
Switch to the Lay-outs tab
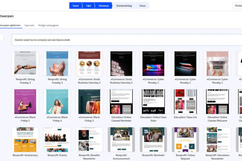(29, 25)
